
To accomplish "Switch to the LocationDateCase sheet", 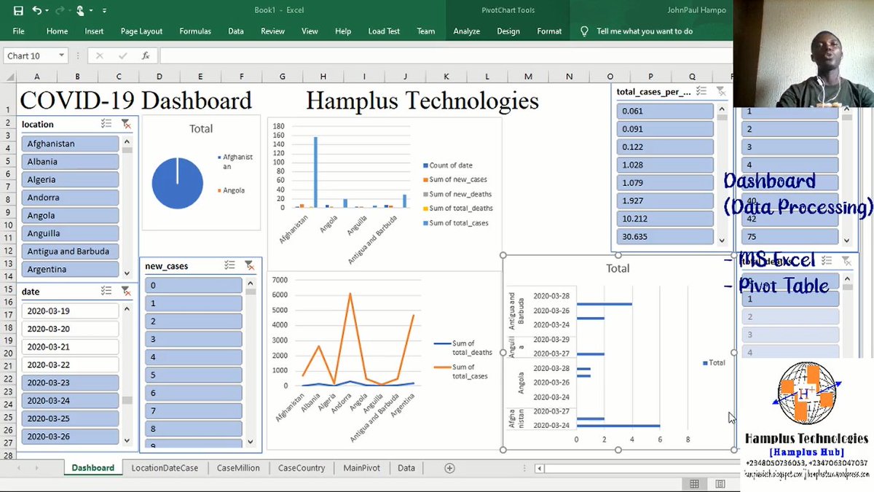I will (x=165, y=468).
